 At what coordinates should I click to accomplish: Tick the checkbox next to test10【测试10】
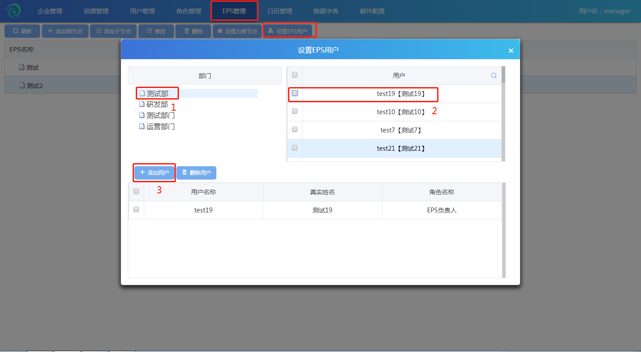tap(295, 112)
